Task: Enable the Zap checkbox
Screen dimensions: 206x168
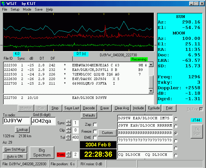Action: [x=95, y=124]
